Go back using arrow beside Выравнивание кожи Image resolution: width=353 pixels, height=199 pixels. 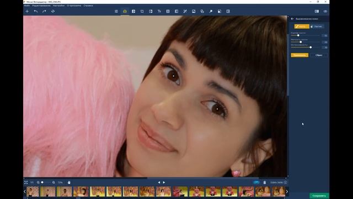(x=292, y=19)
